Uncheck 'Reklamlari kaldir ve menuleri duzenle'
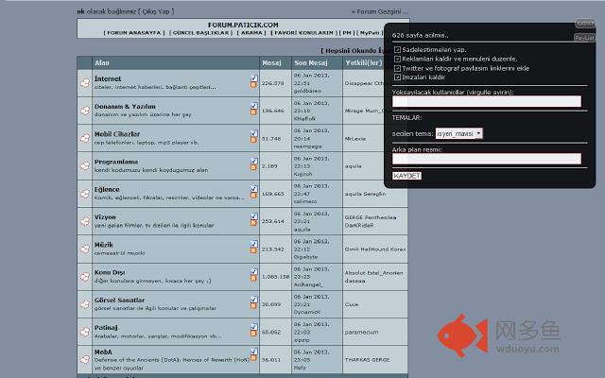This screenshot has height=378, width=605. click(x=397, y=59)
